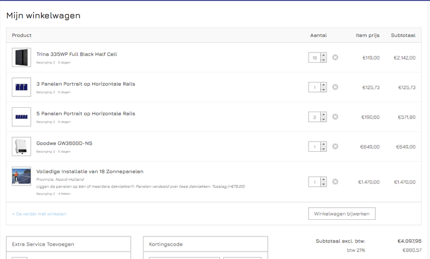Decrease quantity of Goodwe GW3600D-NS
The width and height of the screenshot is (430, 259).
324,149
